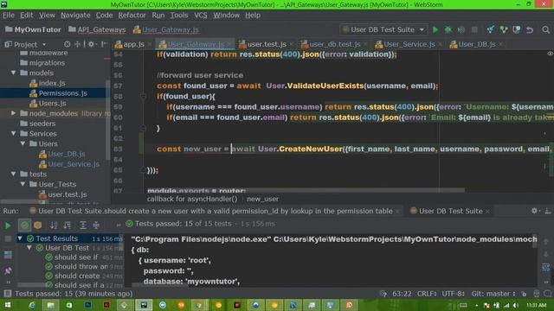
Task: Sort tests alphabetically in Run toolbar
Action: point(54,225)
